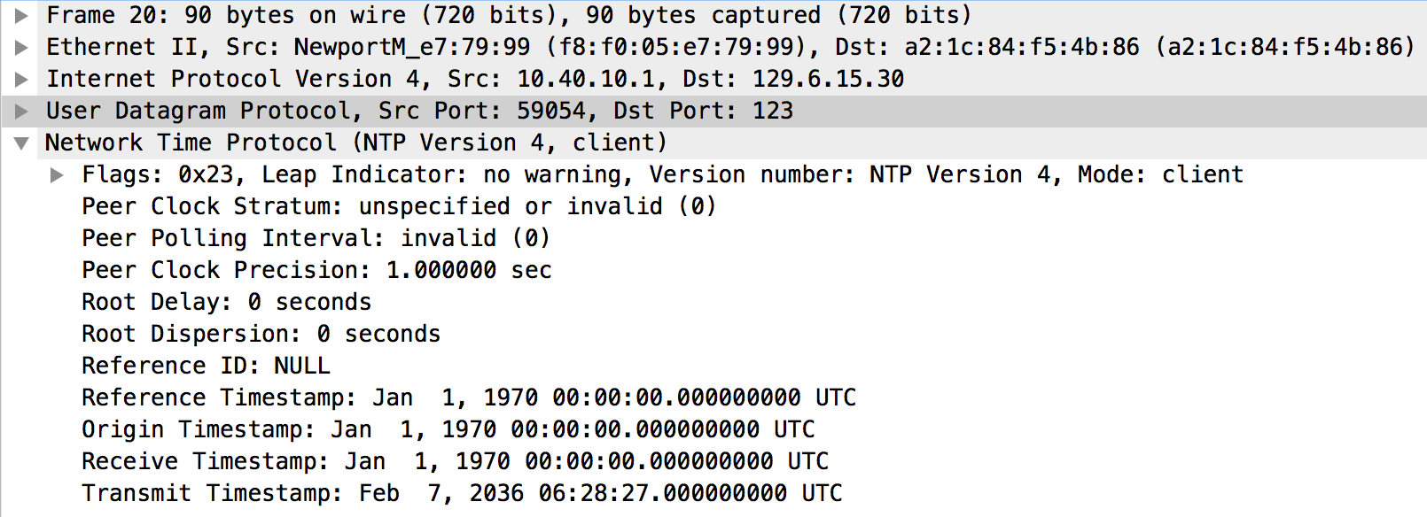Select the Ethernet II source line
This screenshot has width=1427, height=517.
pyautogui.click(x=730, y=47)
